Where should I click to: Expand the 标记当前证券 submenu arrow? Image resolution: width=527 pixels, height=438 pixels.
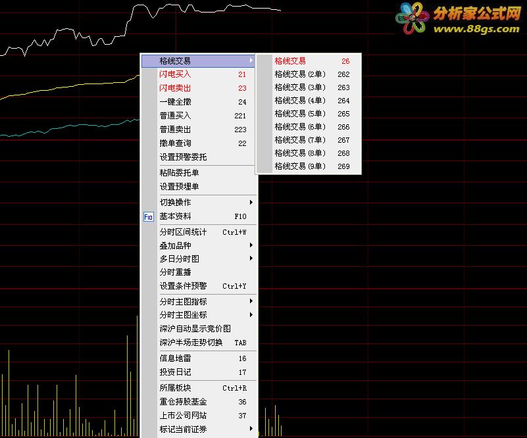point(251,429)
